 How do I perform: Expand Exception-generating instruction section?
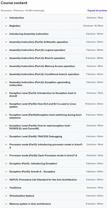pos(54,84)
